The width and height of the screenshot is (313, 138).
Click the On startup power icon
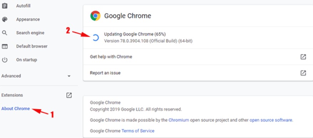coord(5,60)
